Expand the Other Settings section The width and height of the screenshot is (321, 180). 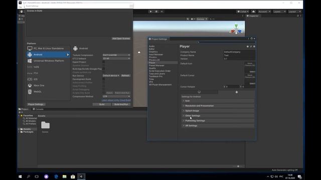(218, 115)
